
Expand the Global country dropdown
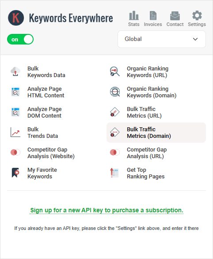tap(162, 39)
